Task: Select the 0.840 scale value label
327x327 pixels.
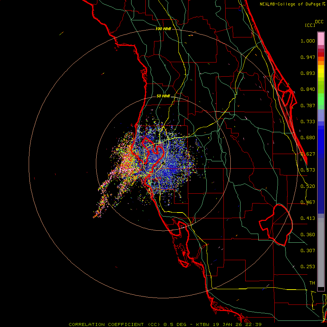Action: [x=308, y=89]
